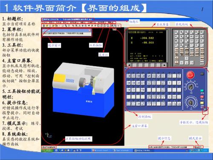
Task: Click the 9 key on the CNC keypad
Action: point(202,32)
